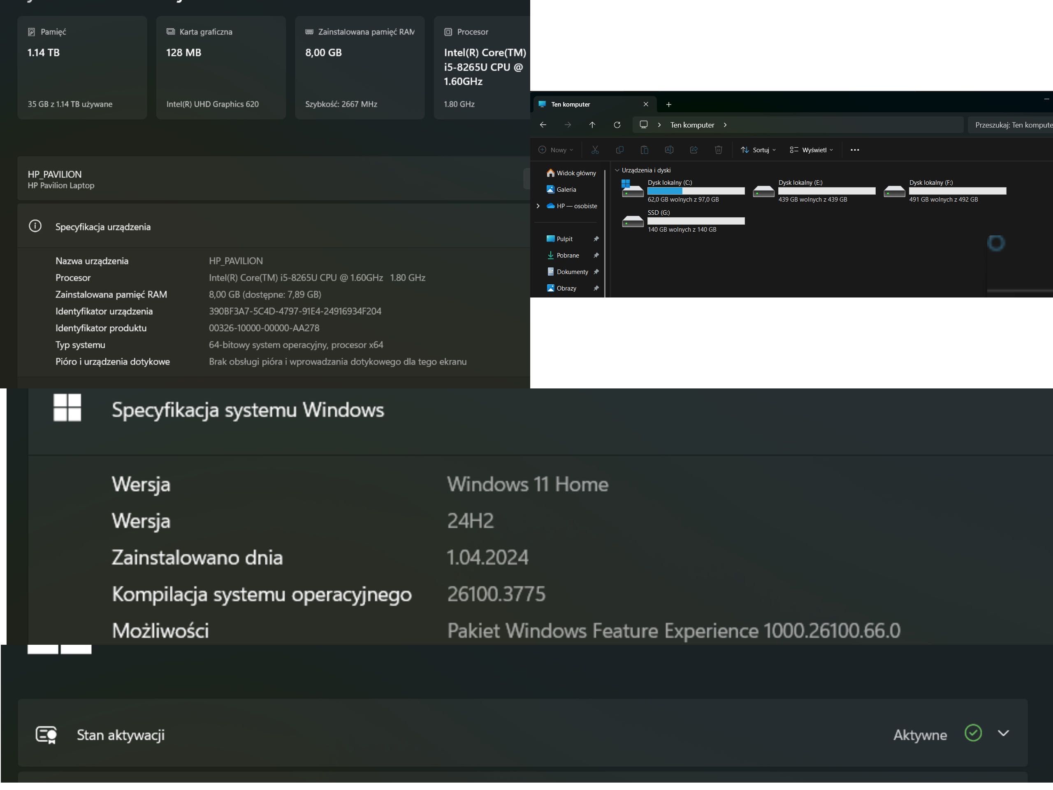Select HP — osobiste OneDrive item

[572, 206]
